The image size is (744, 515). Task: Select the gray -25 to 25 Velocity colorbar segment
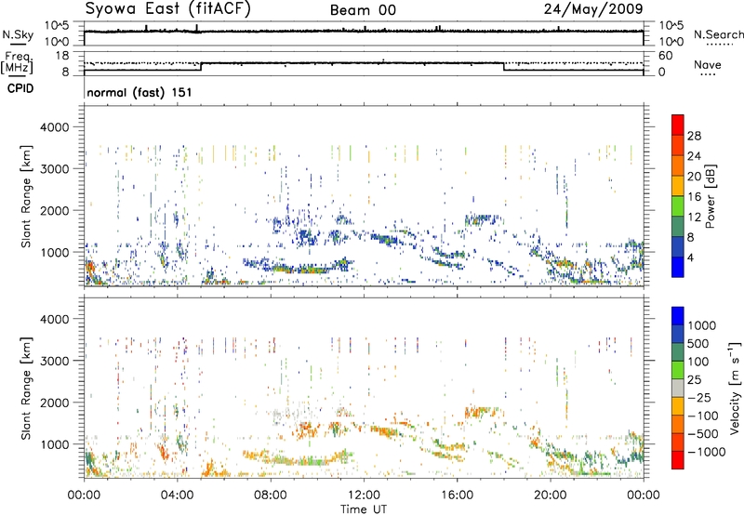coord(678,388)
